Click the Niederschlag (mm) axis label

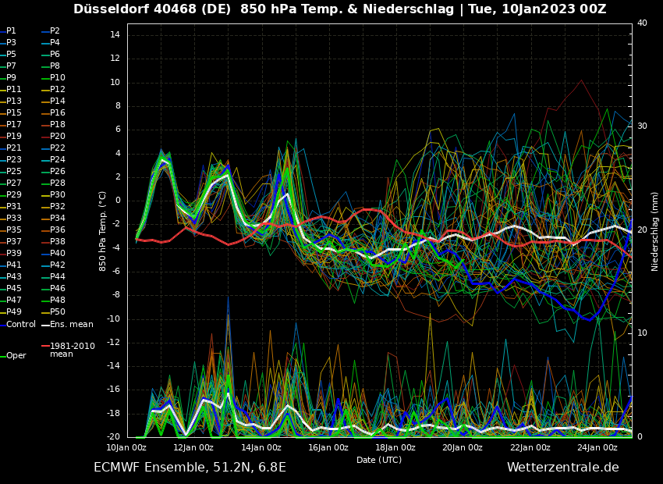coord(655,231)
